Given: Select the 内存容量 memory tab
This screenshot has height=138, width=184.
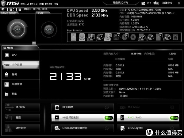Looking at the screenshot, I should click(x=20, y=65).
